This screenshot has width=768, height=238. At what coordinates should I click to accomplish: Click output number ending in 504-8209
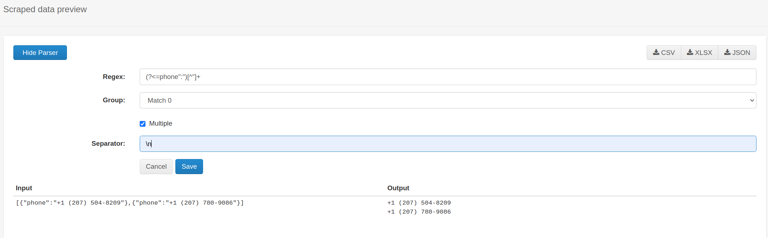419,203
